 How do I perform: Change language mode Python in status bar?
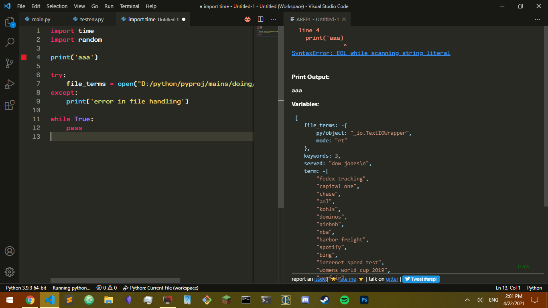pyautogui.click(x=534, y=288)
